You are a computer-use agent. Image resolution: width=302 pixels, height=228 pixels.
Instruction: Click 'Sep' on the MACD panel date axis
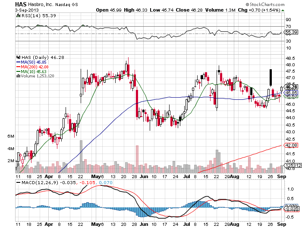pyautogui.click(x=282, y=224)
